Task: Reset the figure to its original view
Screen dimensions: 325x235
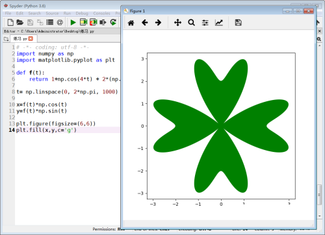Action: click(131, 23)
